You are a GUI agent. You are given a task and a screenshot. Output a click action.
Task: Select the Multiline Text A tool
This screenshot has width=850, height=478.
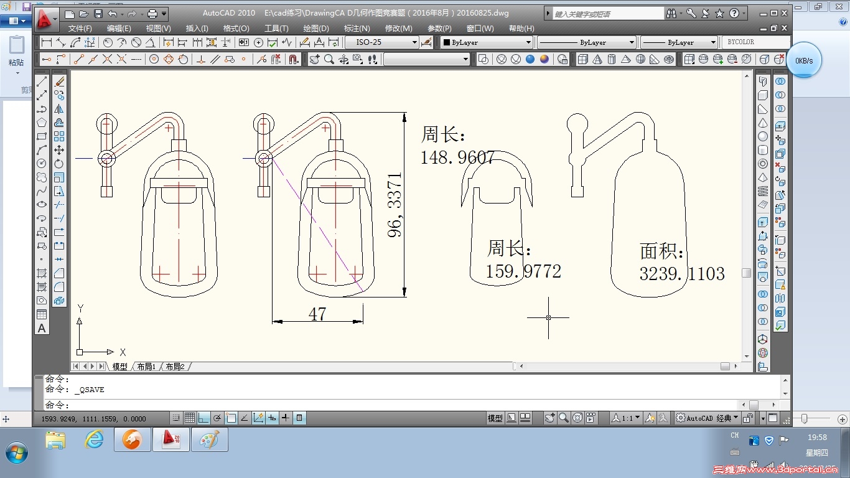click(x=42, y=329)
